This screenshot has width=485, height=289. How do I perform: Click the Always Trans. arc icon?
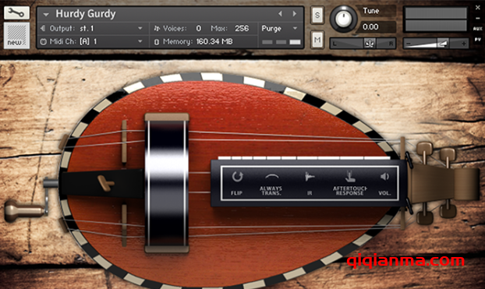click(x=271, y=177)
